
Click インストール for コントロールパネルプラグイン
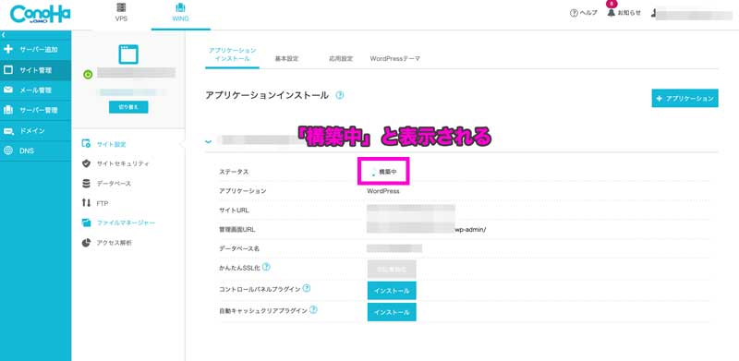(x=392, y=291)
